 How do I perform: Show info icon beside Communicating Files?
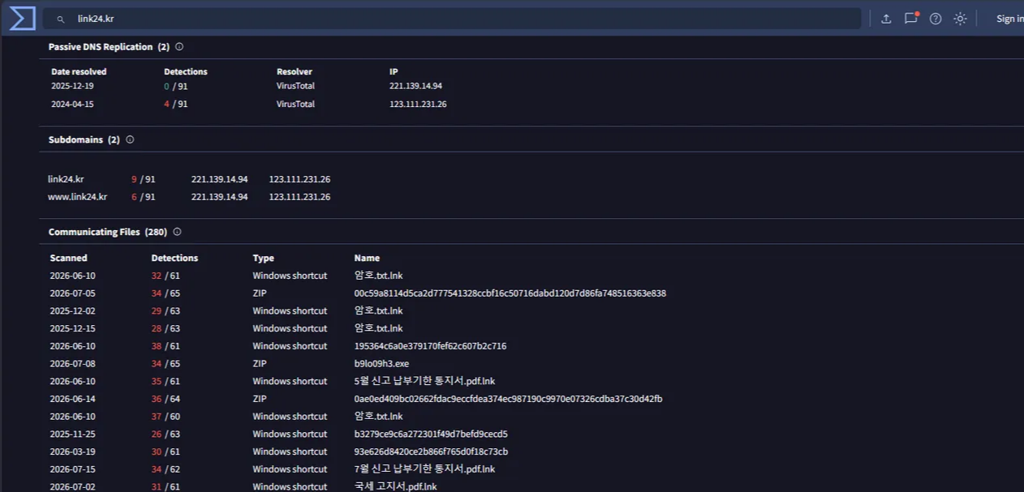(177, 232)
